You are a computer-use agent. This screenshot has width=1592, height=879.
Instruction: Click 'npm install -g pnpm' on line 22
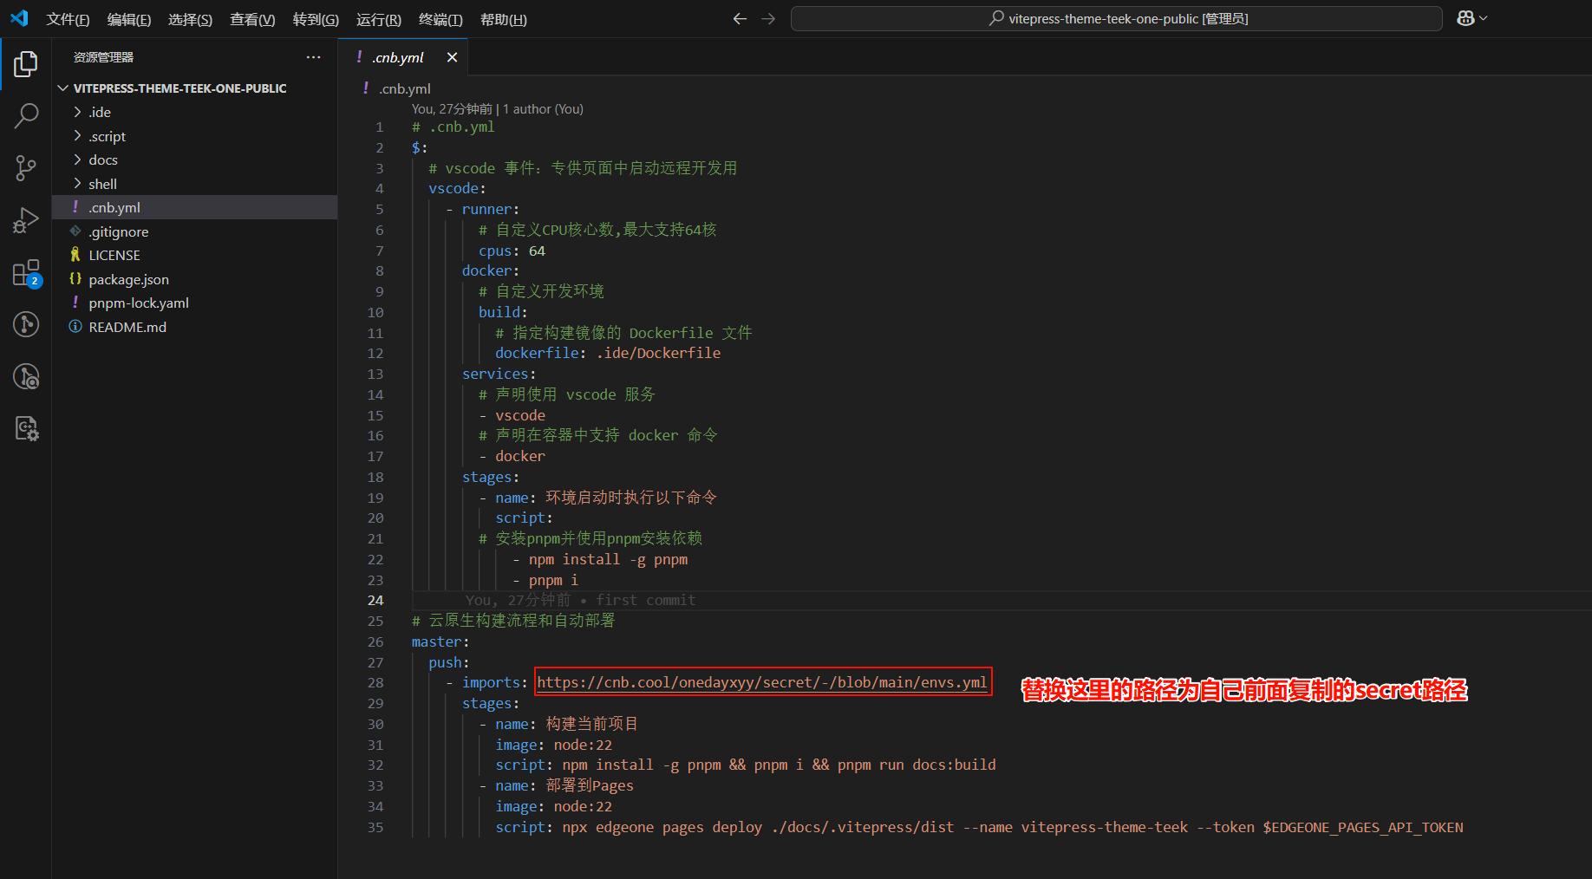point(608,559)
